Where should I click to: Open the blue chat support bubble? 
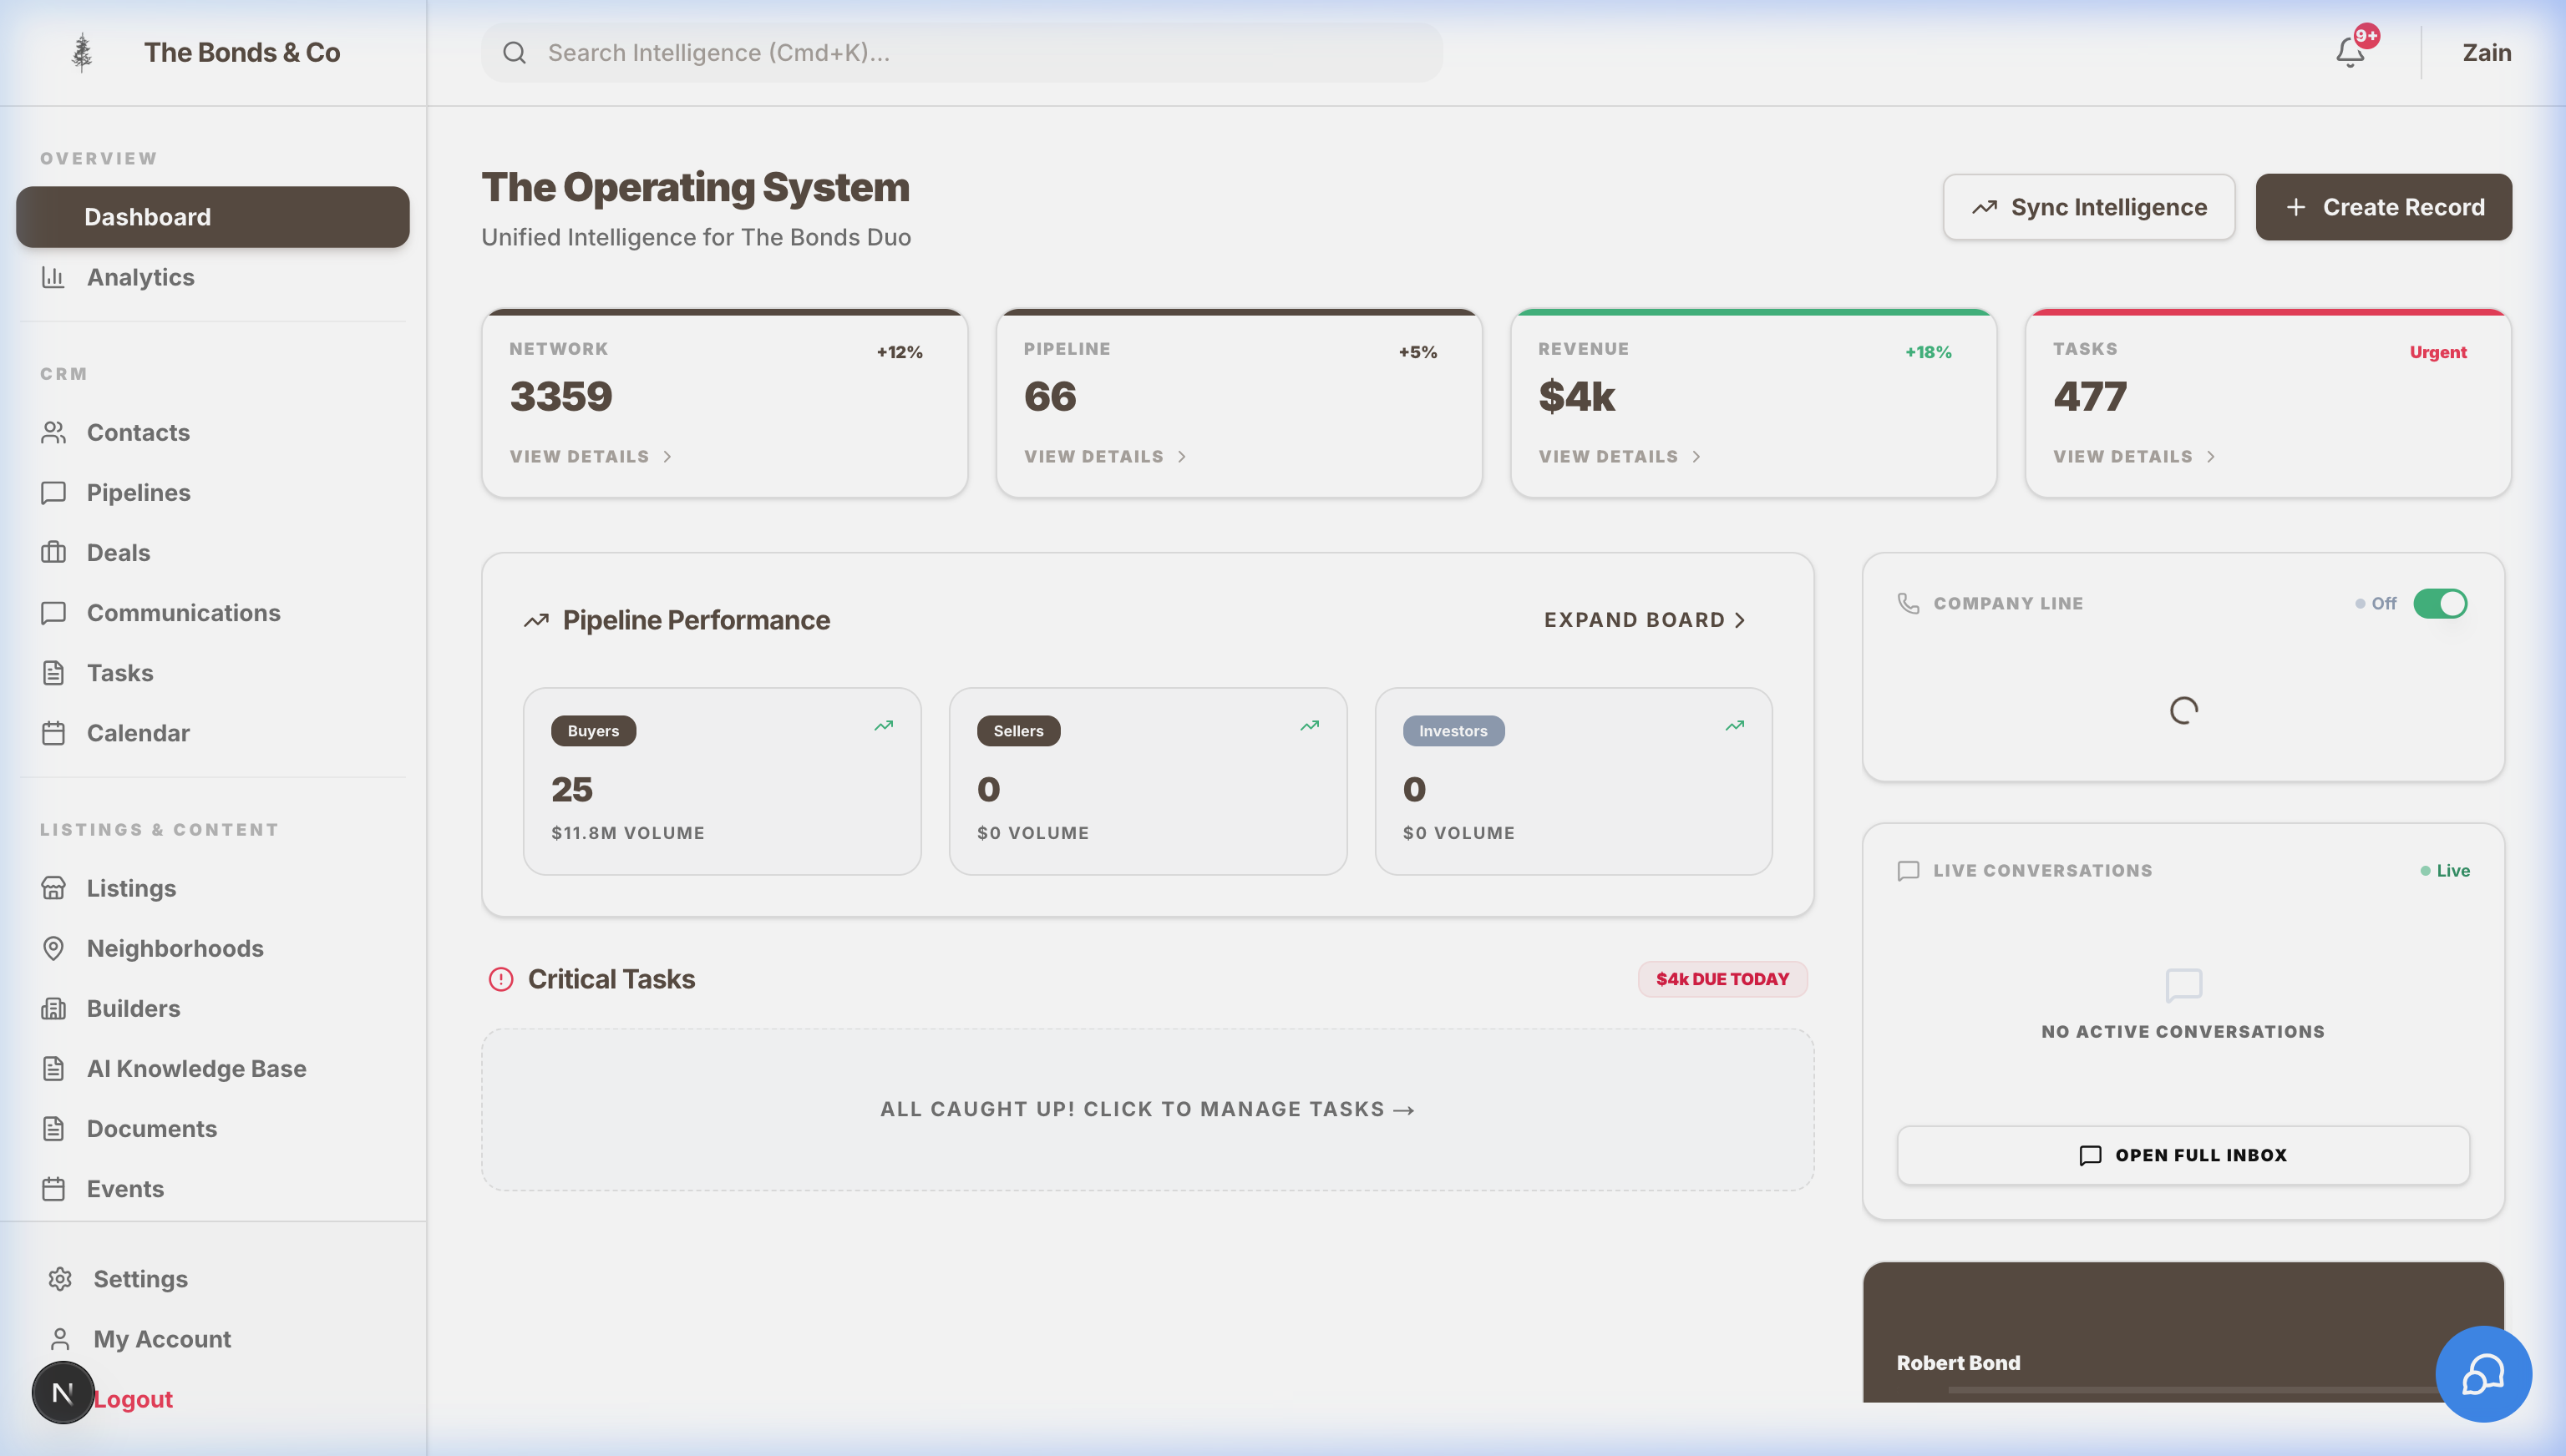[2483, 1374]
